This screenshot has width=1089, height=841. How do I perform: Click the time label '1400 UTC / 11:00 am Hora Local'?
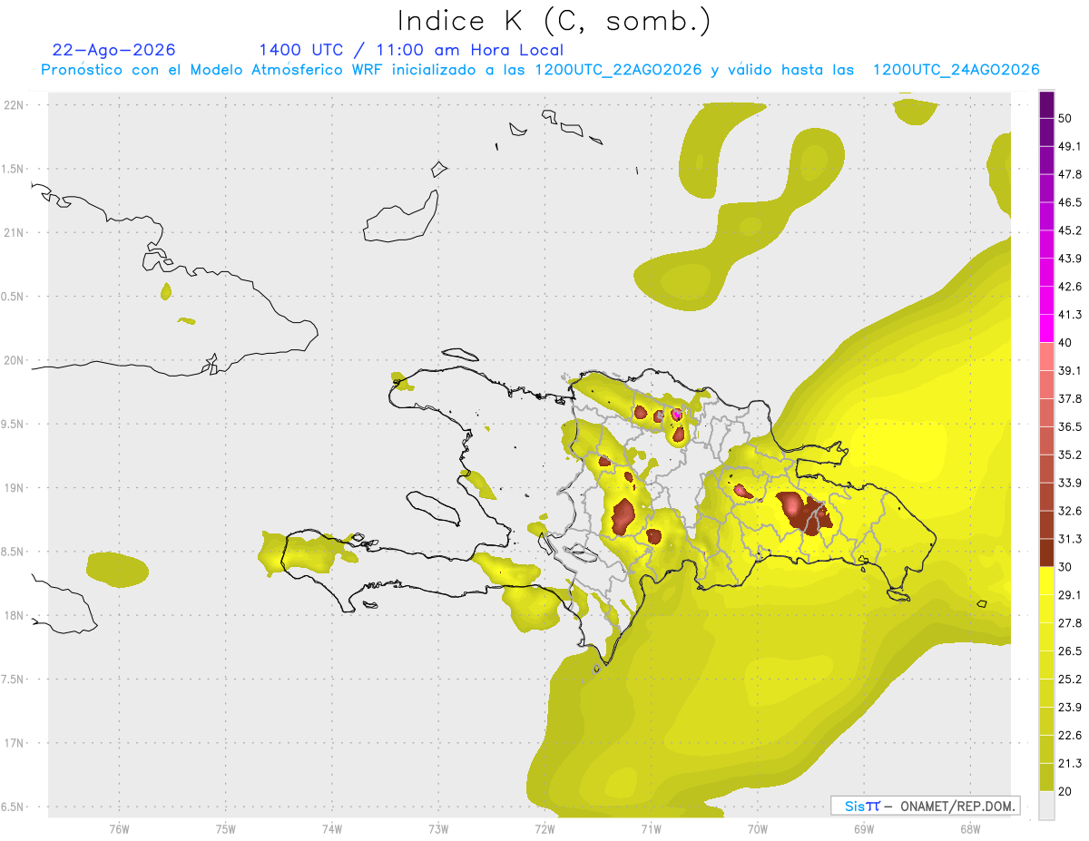coord(411,50)
